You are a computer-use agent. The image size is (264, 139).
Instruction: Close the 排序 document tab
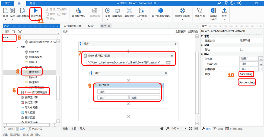click(x=109, y=26)
